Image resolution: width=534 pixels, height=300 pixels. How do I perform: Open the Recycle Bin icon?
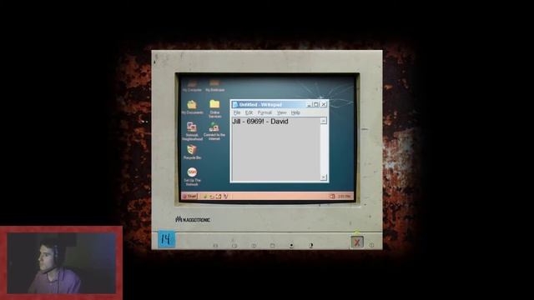coord(192,152)
